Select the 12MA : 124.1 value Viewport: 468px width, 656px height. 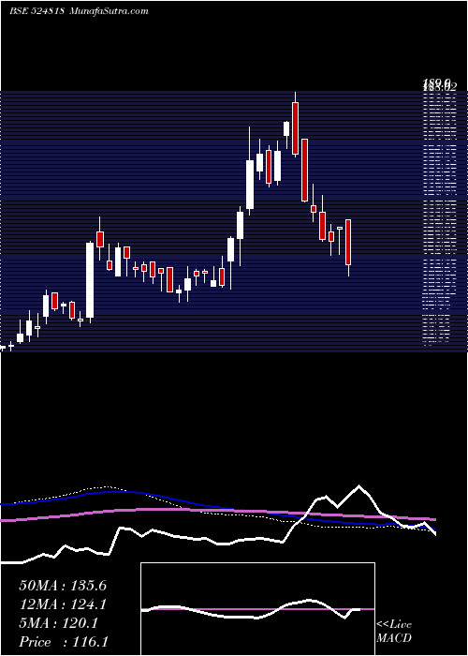[x=63, y=604]
